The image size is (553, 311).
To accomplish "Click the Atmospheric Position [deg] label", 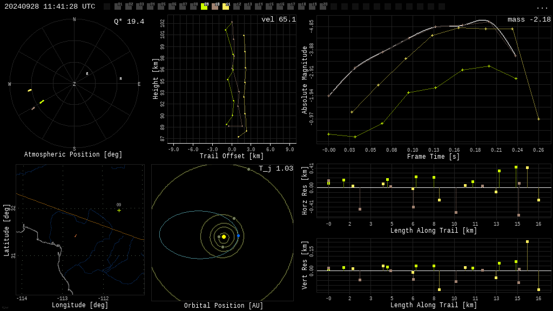I will tap(73, 154).
